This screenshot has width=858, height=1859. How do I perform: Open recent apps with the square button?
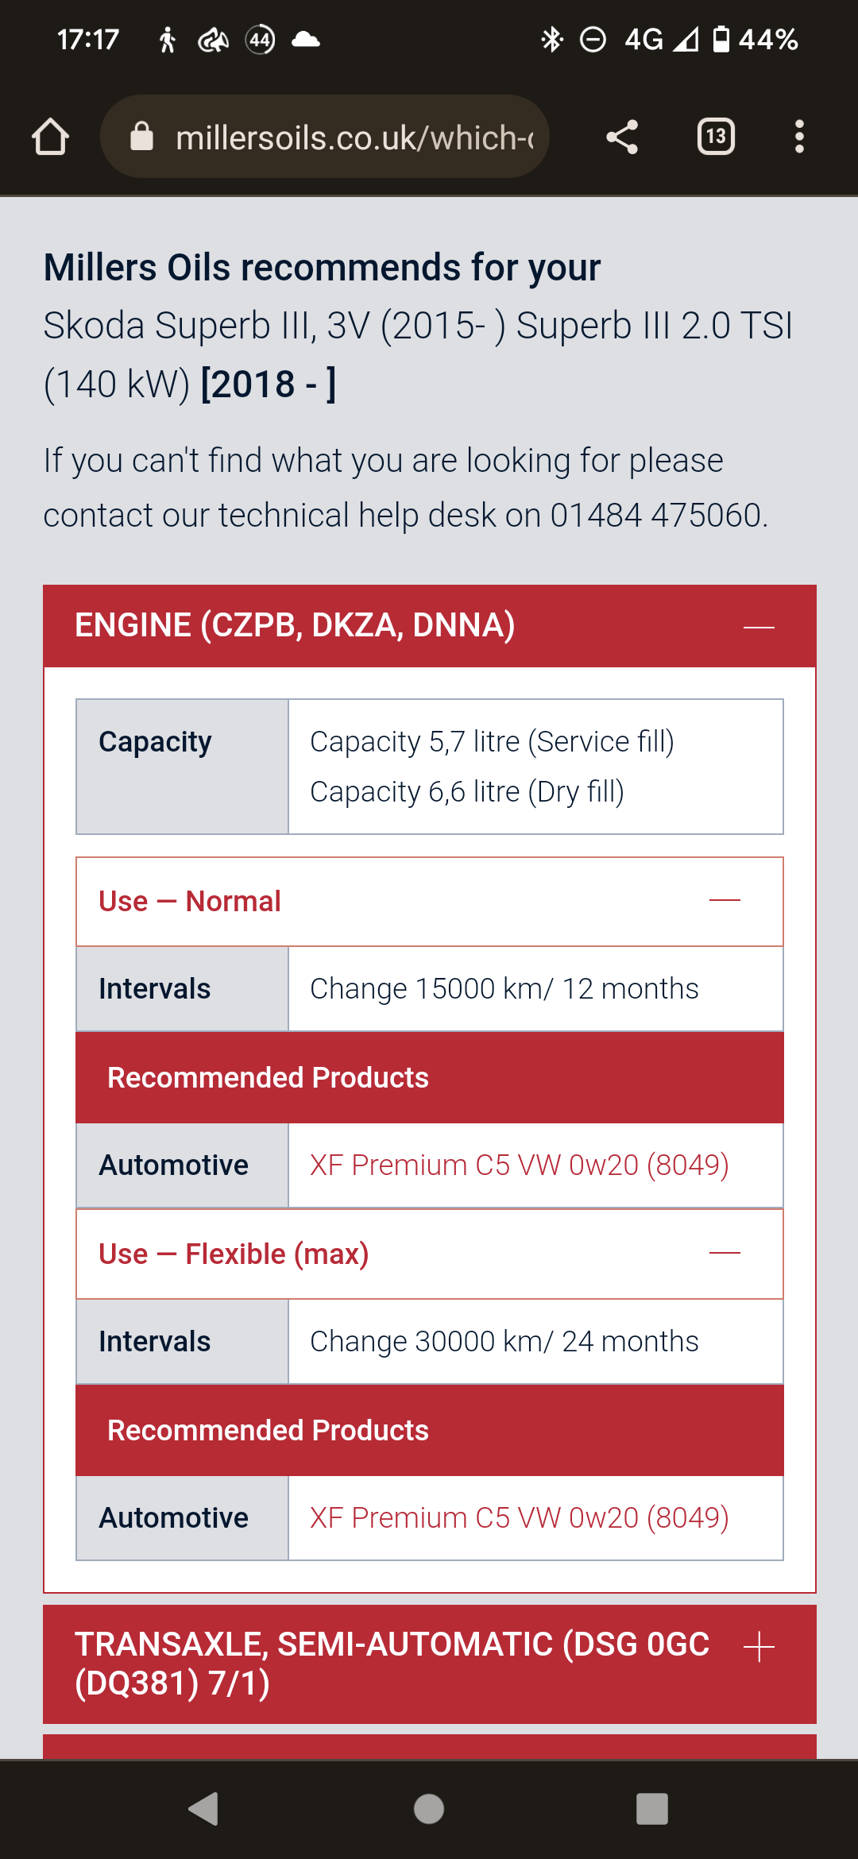[650, 1810]
